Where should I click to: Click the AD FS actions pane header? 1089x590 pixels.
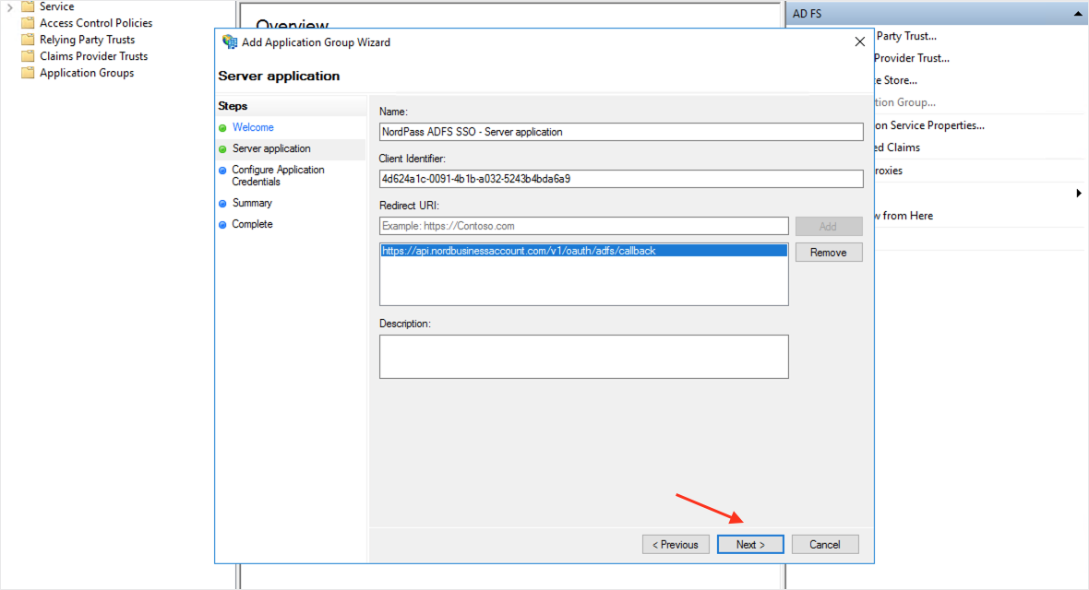pyautogui.click(x=937, y=14)
